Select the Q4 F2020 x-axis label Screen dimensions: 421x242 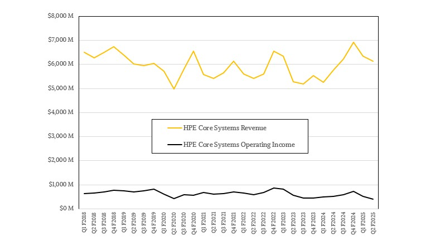click(194, 224)
